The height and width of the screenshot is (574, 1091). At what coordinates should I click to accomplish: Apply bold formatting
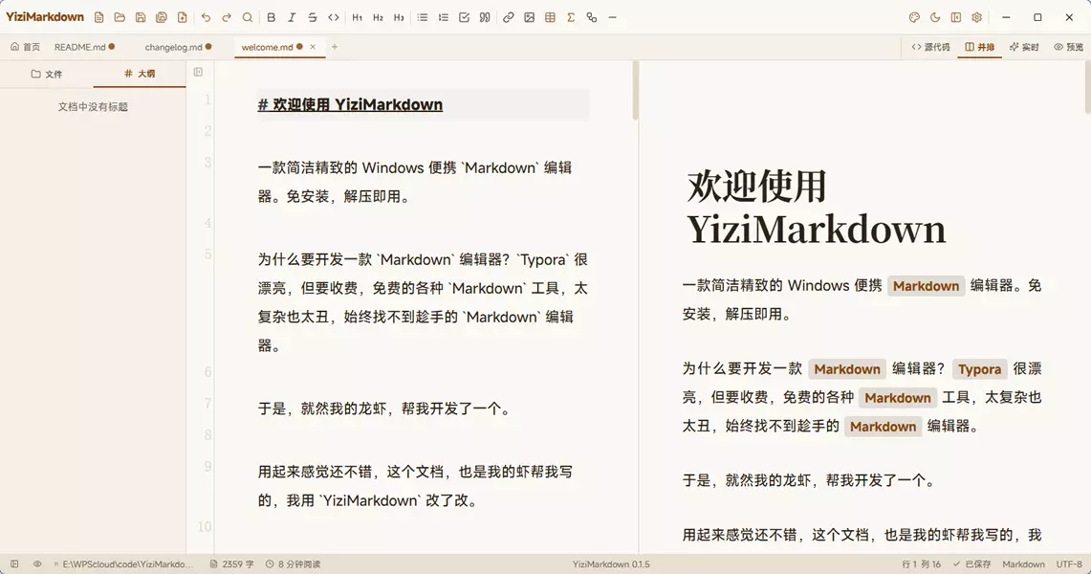272,17
